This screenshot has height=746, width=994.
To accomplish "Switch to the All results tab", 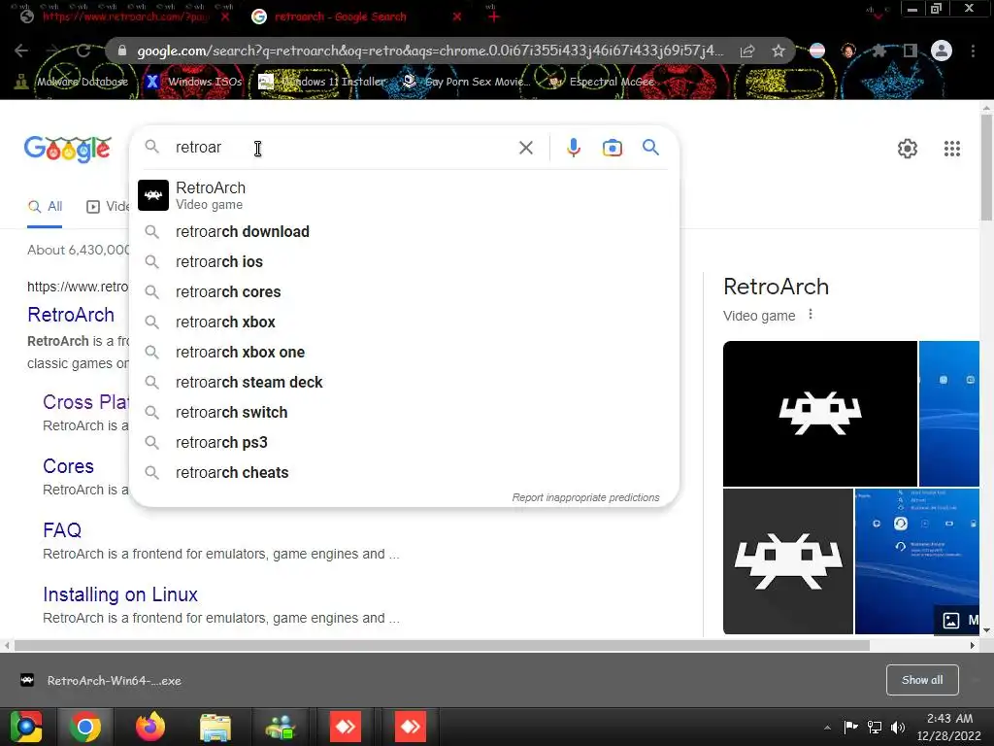I will point(45,206).
